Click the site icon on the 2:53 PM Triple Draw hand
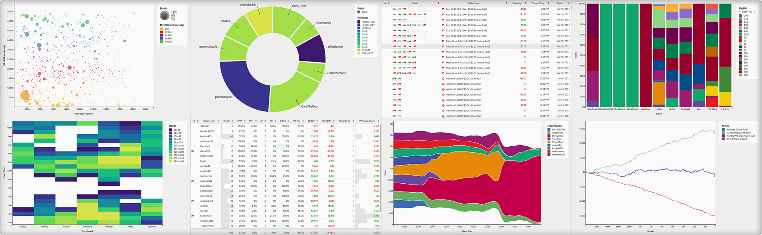 pyautogui.click(x=443, y=68)
